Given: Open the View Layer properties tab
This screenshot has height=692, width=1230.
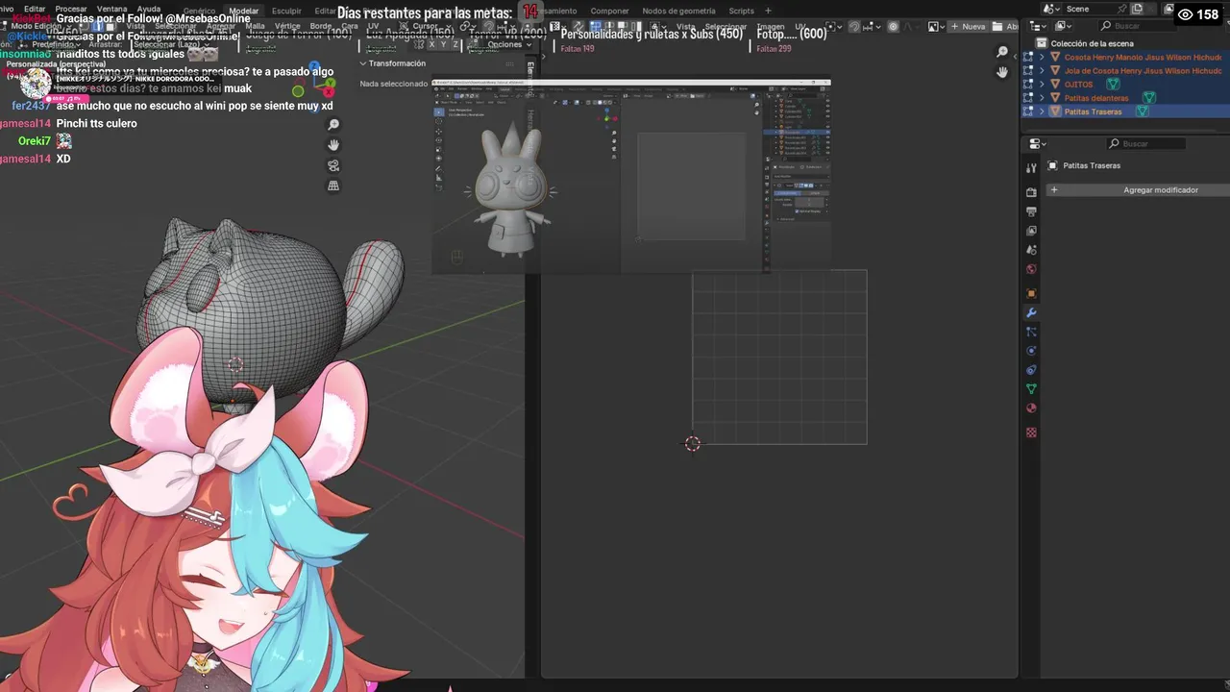Looking at the screenshot, I should pos(1031,231).
